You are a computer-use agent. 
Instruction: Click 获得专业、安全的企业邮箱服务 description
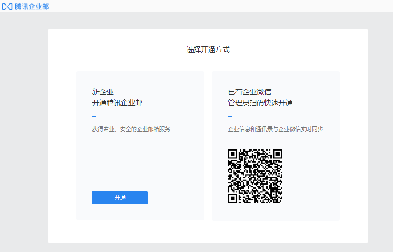pos(131,129)
